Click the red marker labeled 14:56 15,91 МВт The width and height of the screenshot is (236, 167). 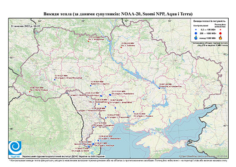[x=29, y=92]
